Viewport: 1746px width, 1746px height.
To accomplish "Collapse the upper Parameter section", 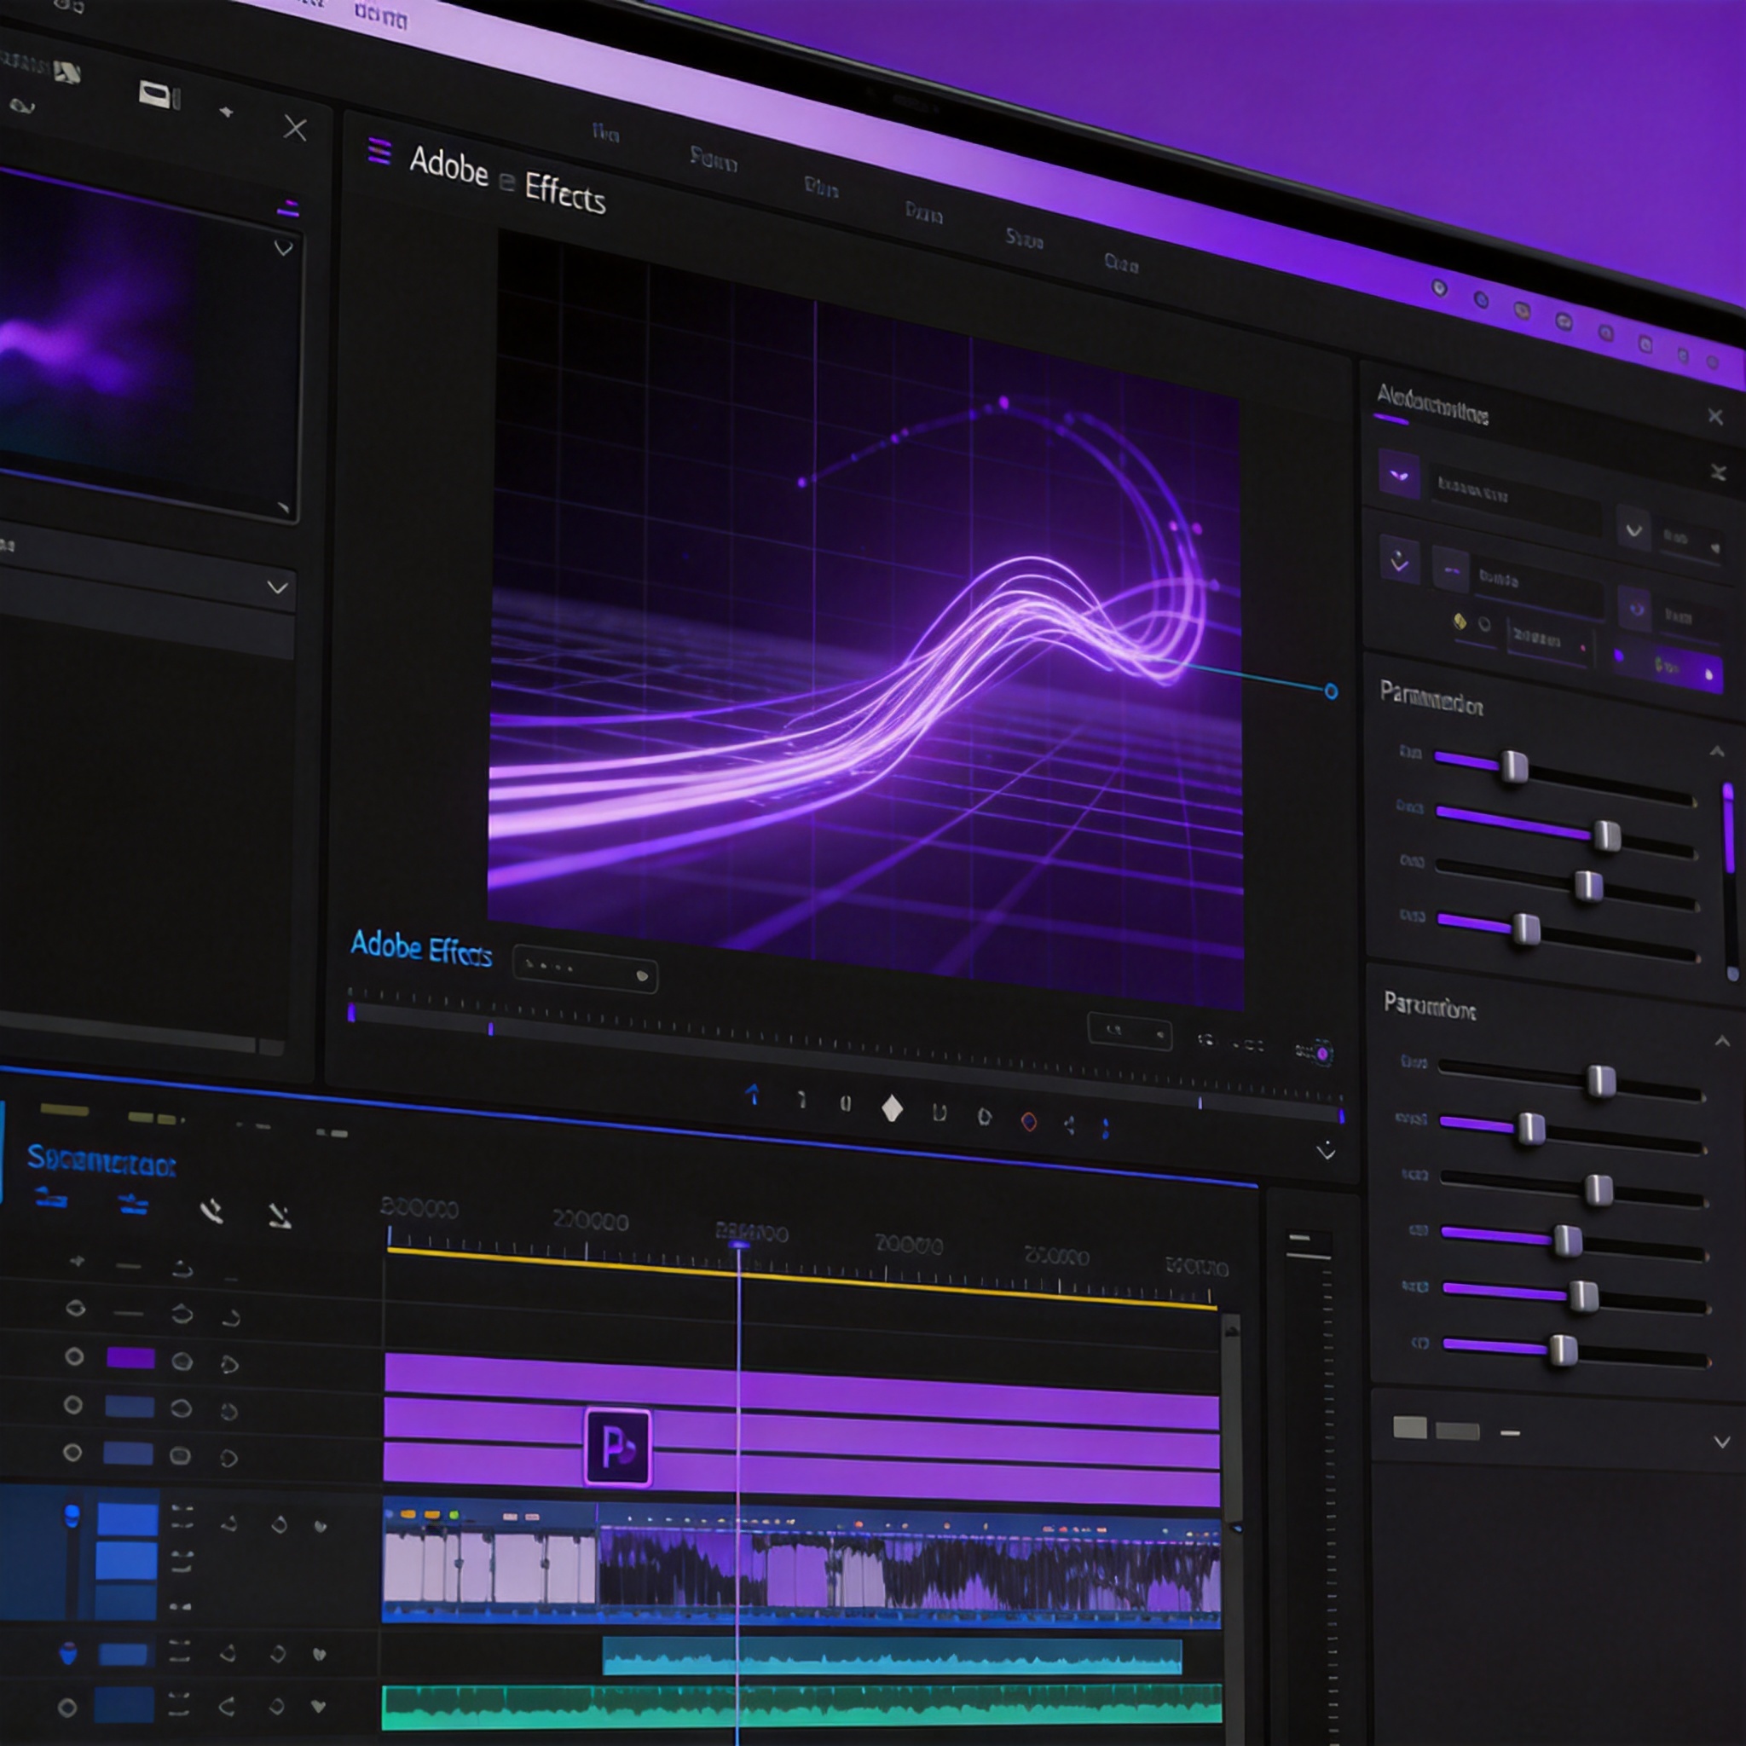I will (x=1716, y=751).
